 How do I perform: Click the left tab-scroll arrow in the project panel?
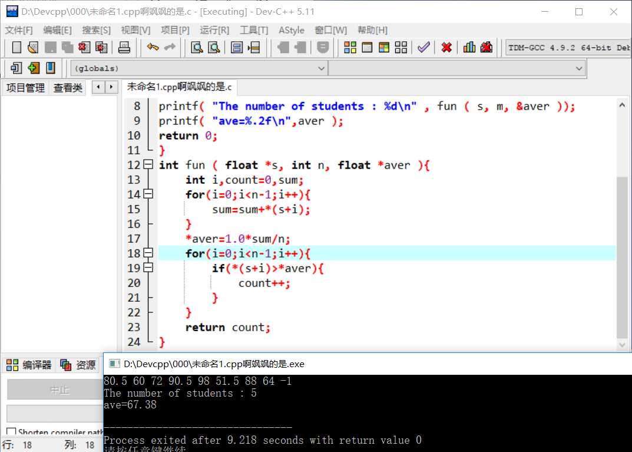coord(98,87)
